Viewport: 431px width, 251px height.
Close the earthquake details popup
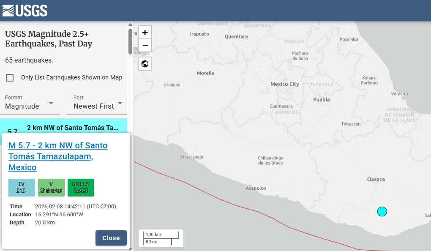tap(111, 238)
